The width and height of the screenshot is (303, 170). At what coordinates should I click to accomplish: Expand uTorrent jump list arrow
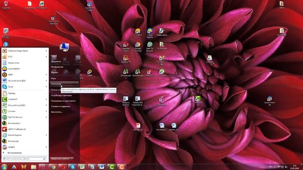tap(46, 111)
